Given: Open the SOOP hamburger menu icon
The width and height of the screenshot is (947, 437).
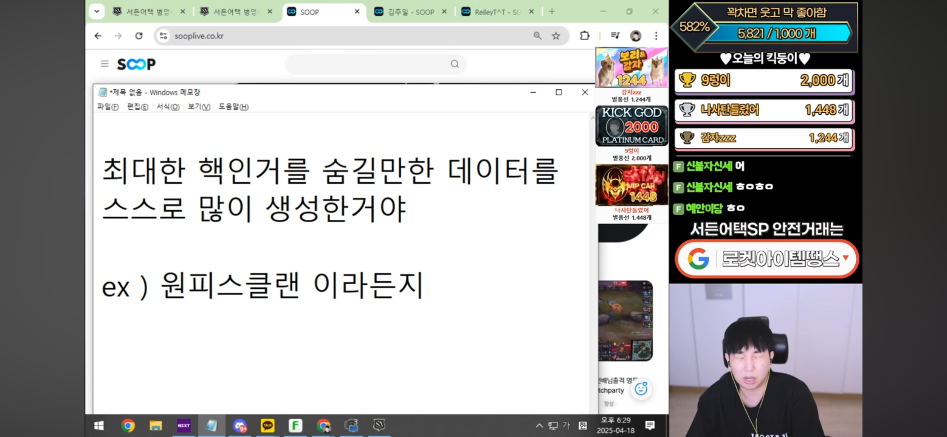Looking at the screenshot, I should tap(105, 64).
